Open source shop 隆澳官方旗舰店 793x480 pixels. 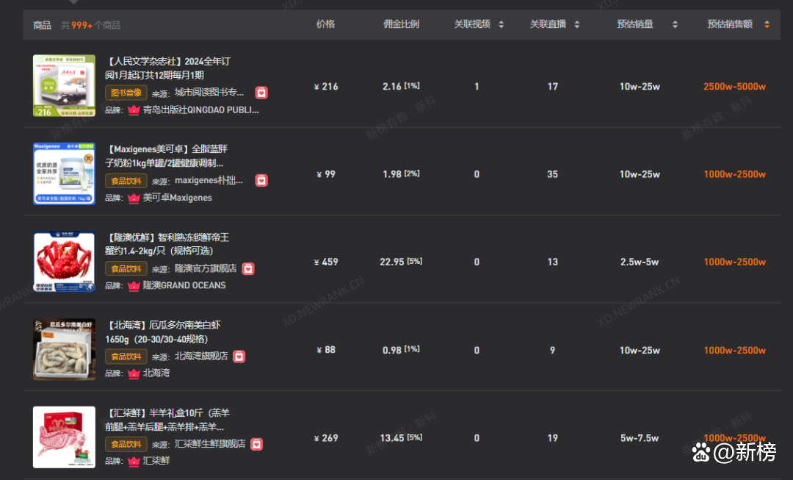pos(206,268)
